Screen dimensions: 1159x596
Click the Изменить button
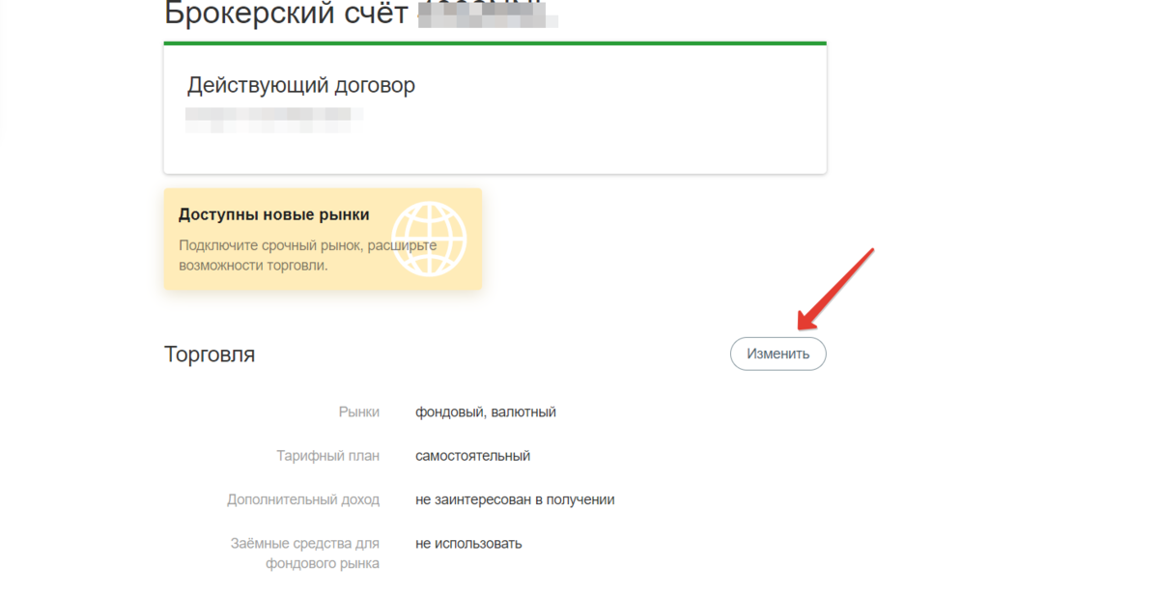777,354
